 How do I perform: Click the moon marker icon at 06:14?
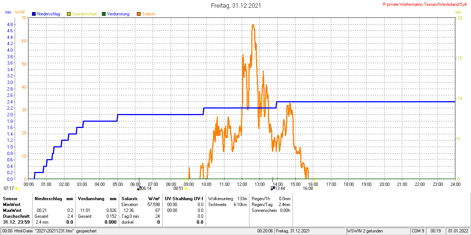pos(139,188)
